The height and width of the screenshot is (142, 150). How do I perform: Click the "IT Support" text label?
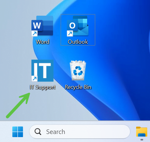(43, 87)
